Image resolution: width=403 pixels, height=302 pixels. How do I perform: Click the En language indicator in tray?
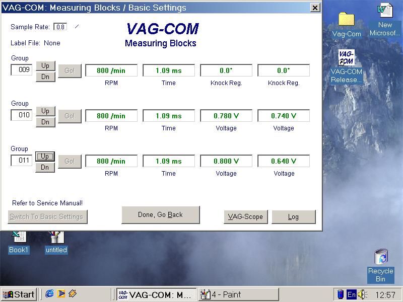click(x=351, y=294)
